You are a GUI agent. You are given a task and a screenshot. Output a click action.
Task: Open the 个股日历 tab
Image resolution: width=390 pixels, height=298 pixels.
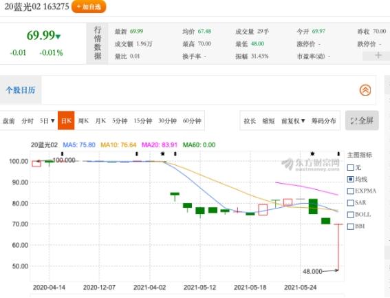(21, 90)
